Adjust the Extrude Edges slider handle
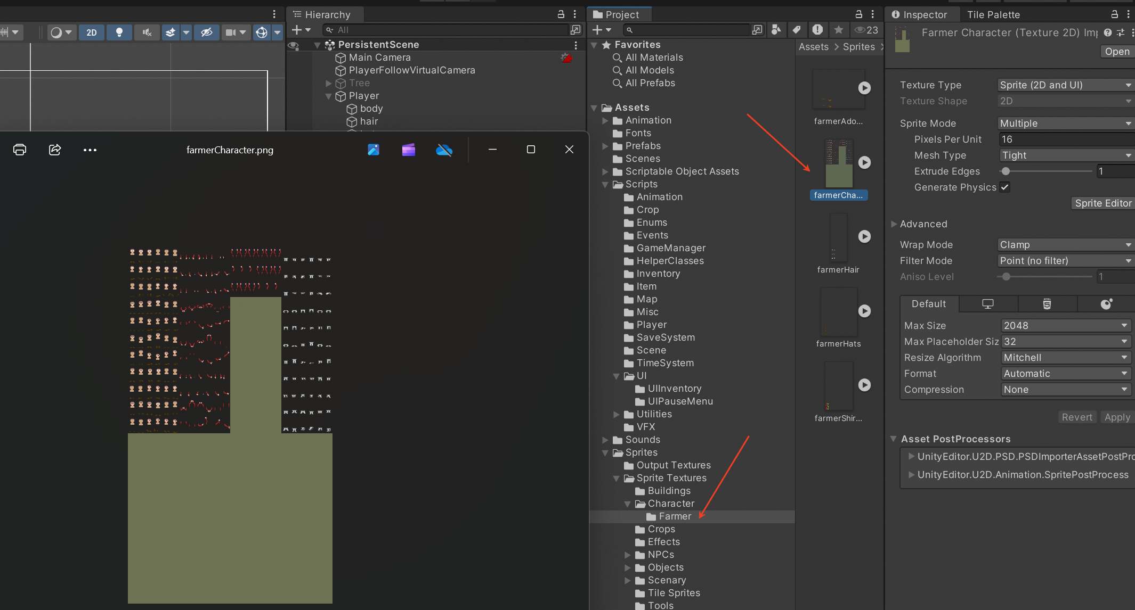This screenshot has height=610, width=1135. (1006, 171)
